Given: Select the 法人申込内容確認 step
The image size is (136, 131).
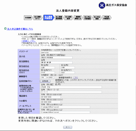Looking at the screenshot, I should 88,18.
